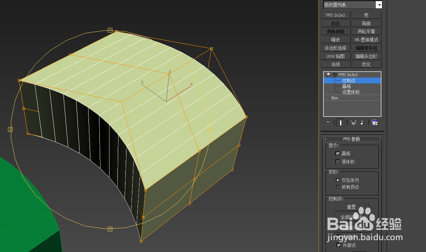Apply the 弯曲 (Bend) modifier
The height and width of the screenshot is (252, 426).
pyautogui.click(x=366, y=23)
